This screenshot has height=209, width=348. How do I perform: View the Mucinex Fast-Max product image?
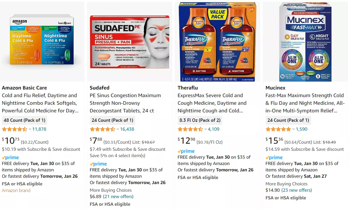pyautogui.click(x=305, y=42)
